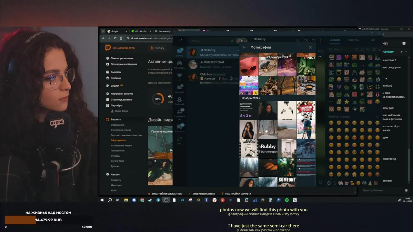Close the Фотографии media panel
413x232 pixels.
[310, 47]
